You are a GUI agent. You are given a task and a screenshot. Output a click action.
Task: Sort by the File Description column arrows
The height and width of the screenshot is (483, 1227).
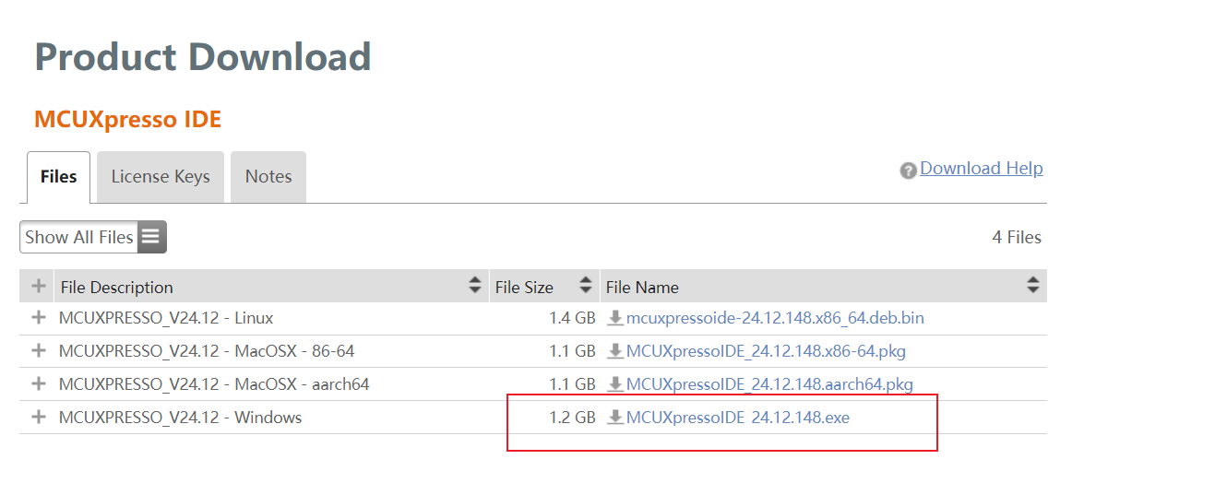point(475,286)
